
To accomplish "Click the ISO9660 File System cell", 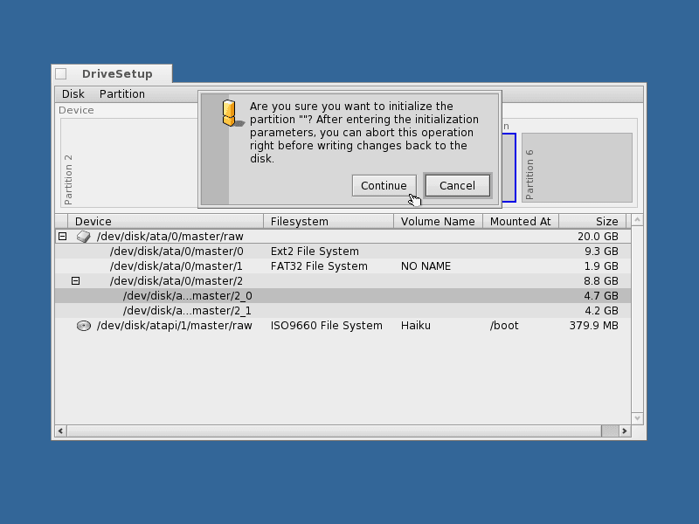I will tap(326, 326).
